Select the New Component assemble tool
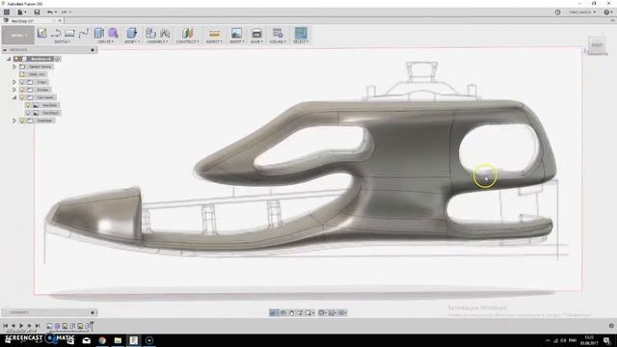This screenshot has width=617, height=347. tap(150, 33)
